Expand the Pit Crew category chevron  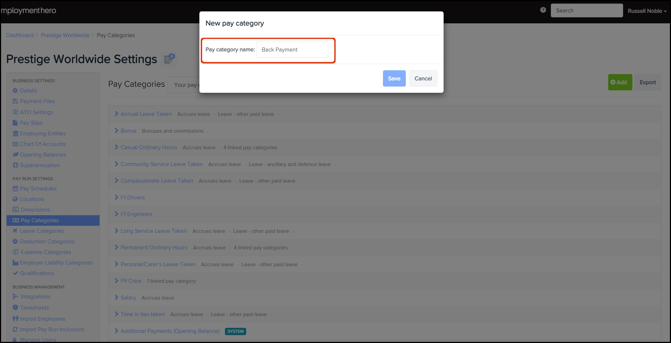point(116,281)
